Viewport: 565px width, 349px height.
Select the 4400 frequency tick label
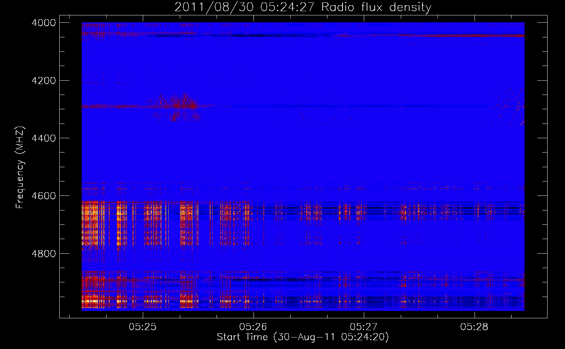point(44,138)
